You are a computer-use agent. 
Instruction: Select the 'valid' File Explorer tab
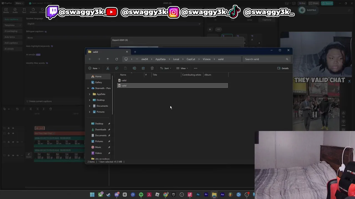coord(108,52)
